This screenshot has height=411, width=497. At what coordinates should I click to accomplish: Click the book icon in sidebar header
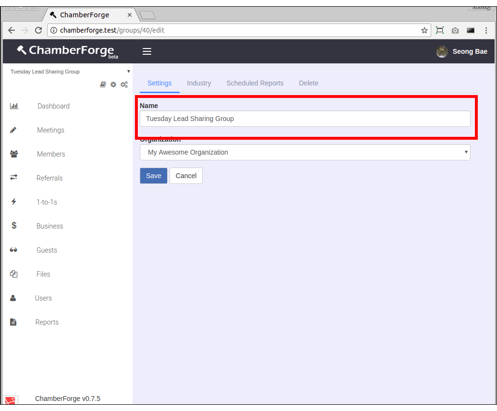[x=103, y=85]
